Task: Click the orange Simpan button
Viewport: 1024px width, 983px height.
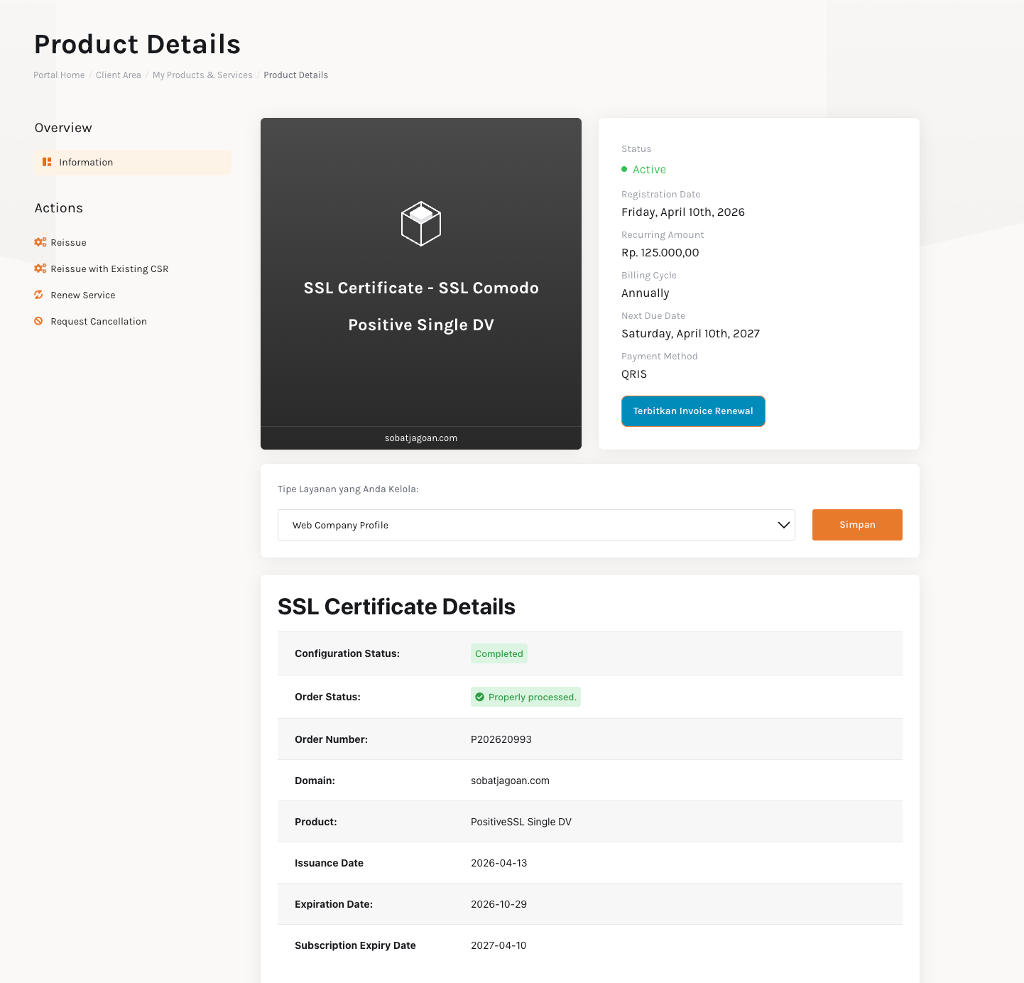Action: (856, 525)
